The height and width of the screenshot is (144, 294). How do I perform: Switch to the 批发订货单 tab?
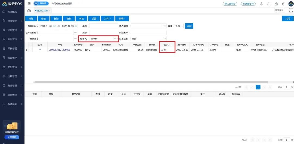(x=42, y=10)
